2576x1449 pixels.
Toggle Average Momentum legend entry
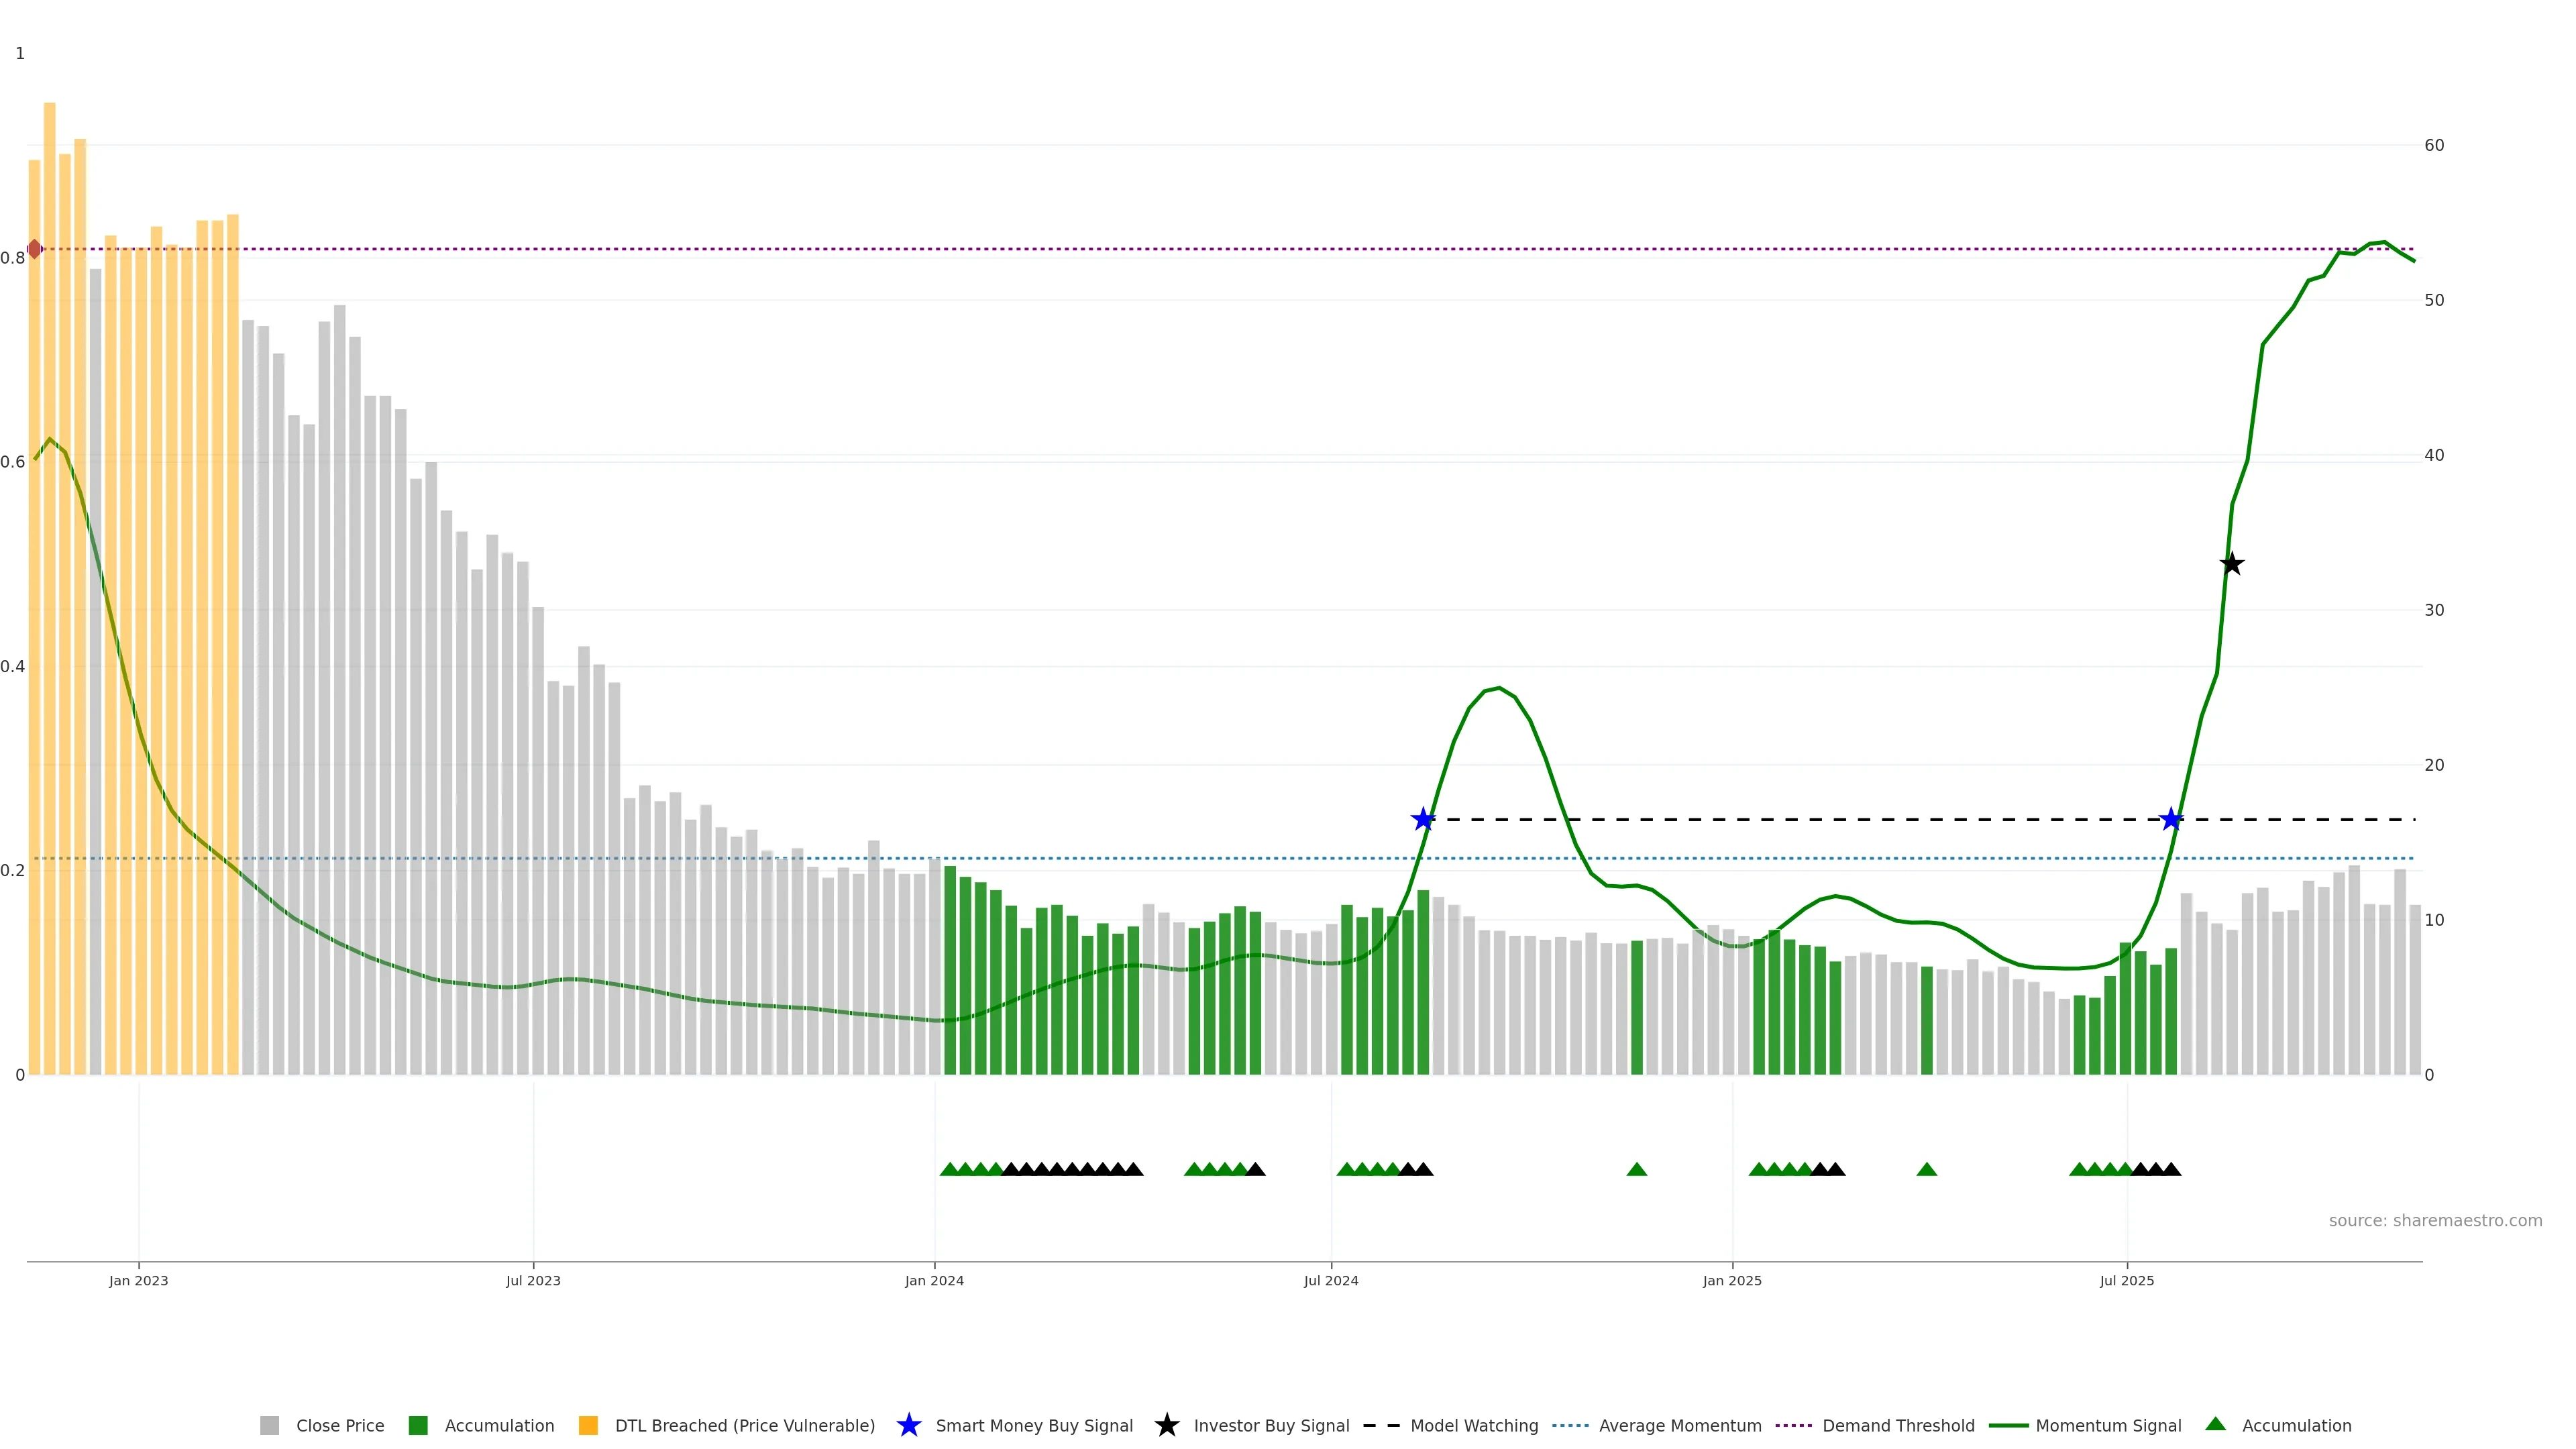(1680, 1426)
